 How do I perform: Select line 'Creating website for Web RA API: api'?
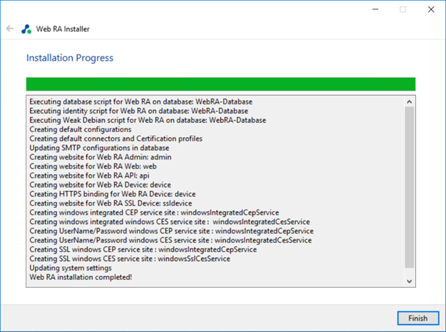pyautogui.click(x=89, y=176)
